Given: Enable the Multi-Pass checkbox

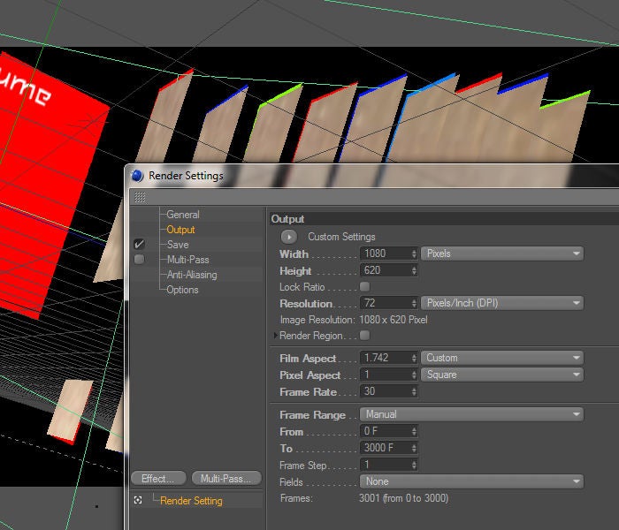Looking at the screenshot, I should click(139, 259).
